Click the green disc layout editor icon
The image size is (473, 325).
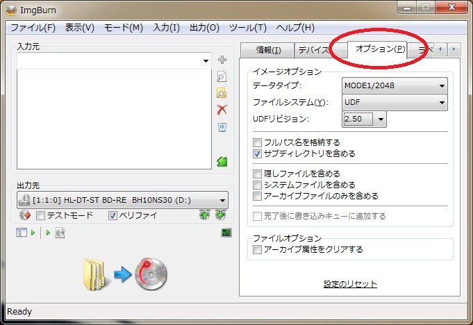tap(222, 162)
